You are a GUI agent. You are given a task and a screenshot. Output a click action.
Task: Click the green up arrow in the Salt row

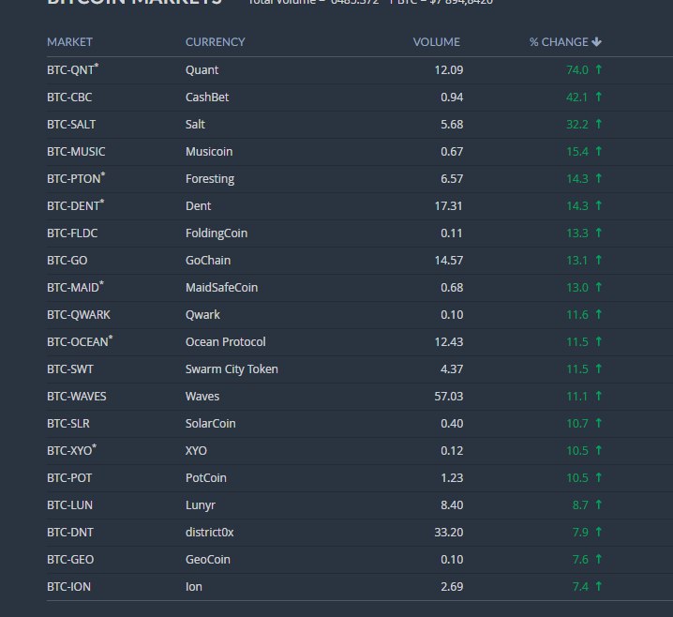pos(598,124)
